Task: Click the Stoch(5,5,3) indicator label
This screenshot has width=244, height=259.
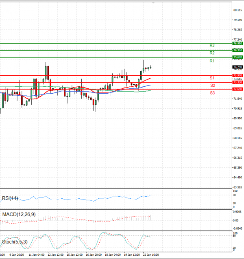Action: (15, 242)
